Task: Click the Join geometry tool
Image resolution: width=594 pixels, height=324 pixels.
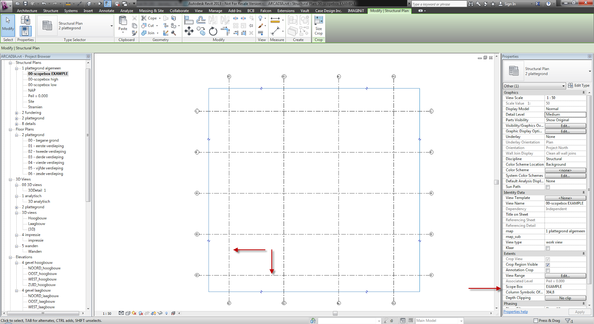Action: [x=148, y=33]
